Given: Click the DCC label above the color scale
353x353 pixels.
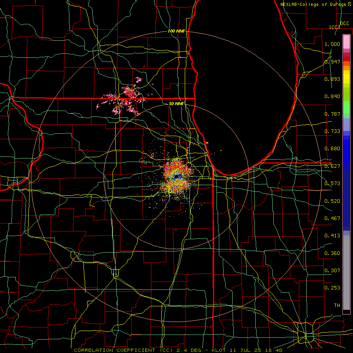Looking at the screenshot, I should click(x=344, y=24).
